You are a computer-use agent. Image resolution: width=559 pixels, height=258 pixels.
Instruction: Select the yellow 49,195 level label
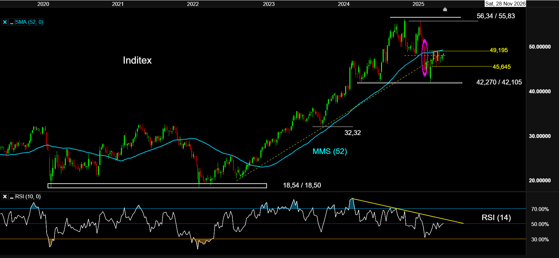pyautogui.click(x=499, y=50)
